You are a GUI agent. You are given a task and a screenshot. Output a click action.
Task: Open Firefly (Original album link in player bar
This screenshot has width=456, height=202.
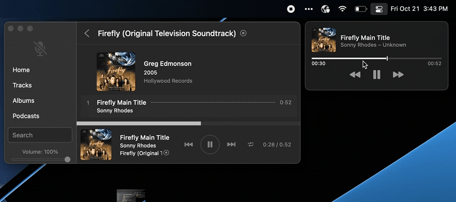point(141,153)
